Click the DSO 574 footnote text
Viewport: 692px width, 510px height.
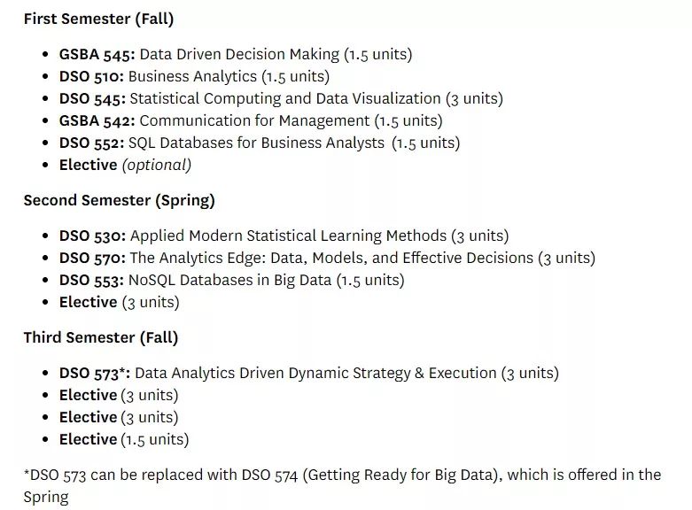pos(342,475)
